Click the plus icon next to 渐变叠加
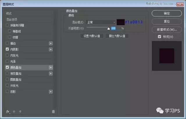The image size is (186, 119). [x=51, y=74]
